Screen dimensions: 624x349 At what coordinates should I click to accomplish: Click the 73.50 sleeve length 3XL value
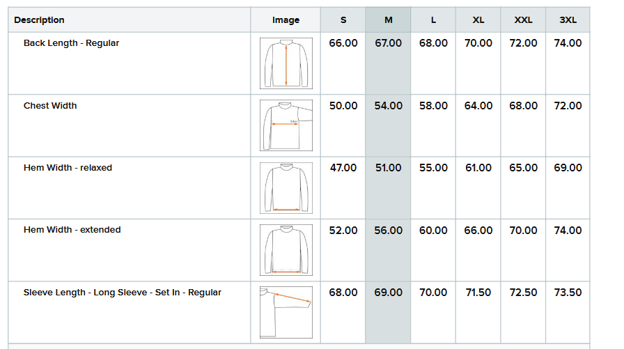(568, 293)
